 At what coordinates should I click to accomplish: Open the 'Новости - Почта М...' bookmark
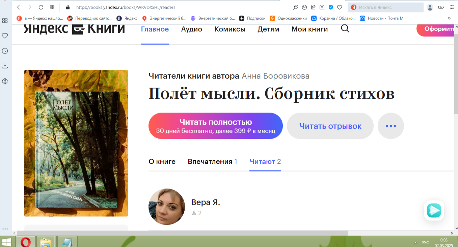383,18
